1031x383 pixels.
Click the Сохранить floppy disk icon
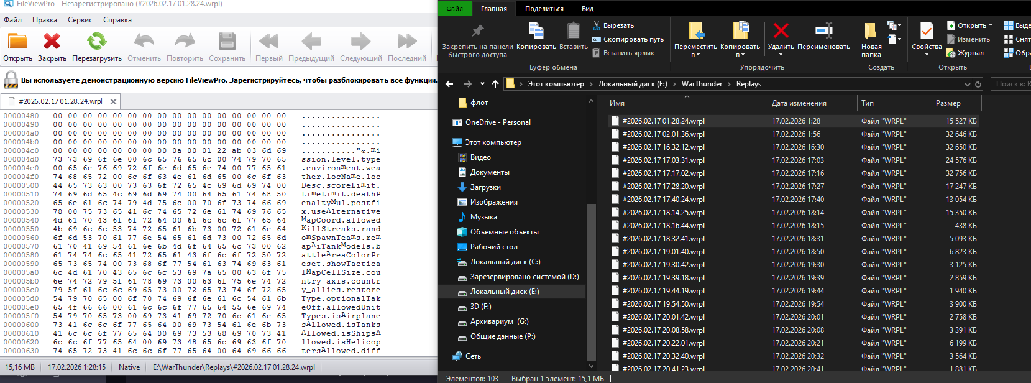tap(227, 42)
